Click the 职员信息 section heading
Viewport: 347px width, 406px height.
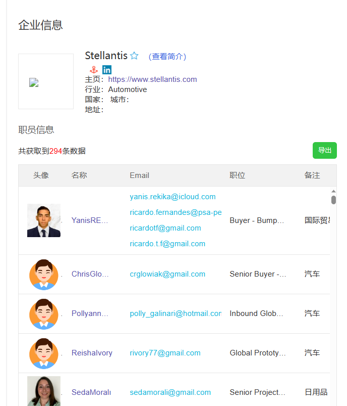pos(36,130)
